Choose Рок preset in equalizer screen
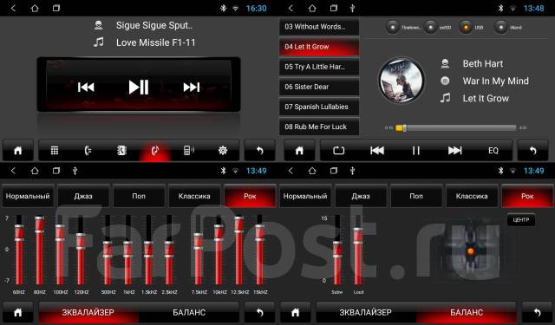 [x=250, y=196]
